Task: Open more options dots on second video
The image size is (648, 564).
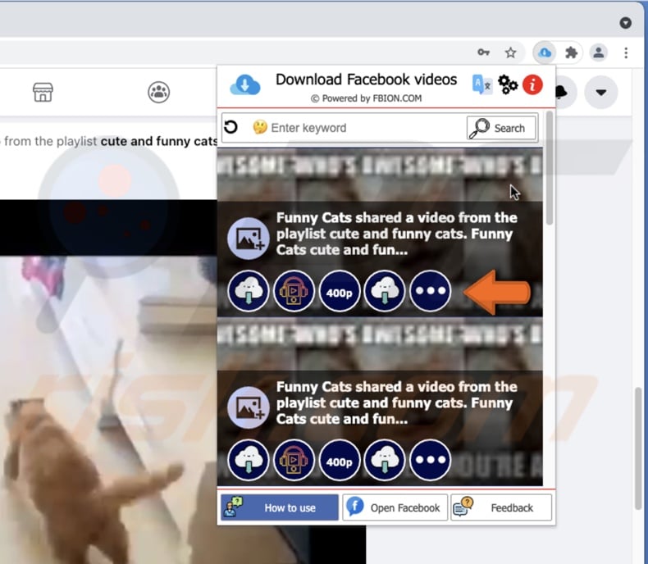Action: 430,461
